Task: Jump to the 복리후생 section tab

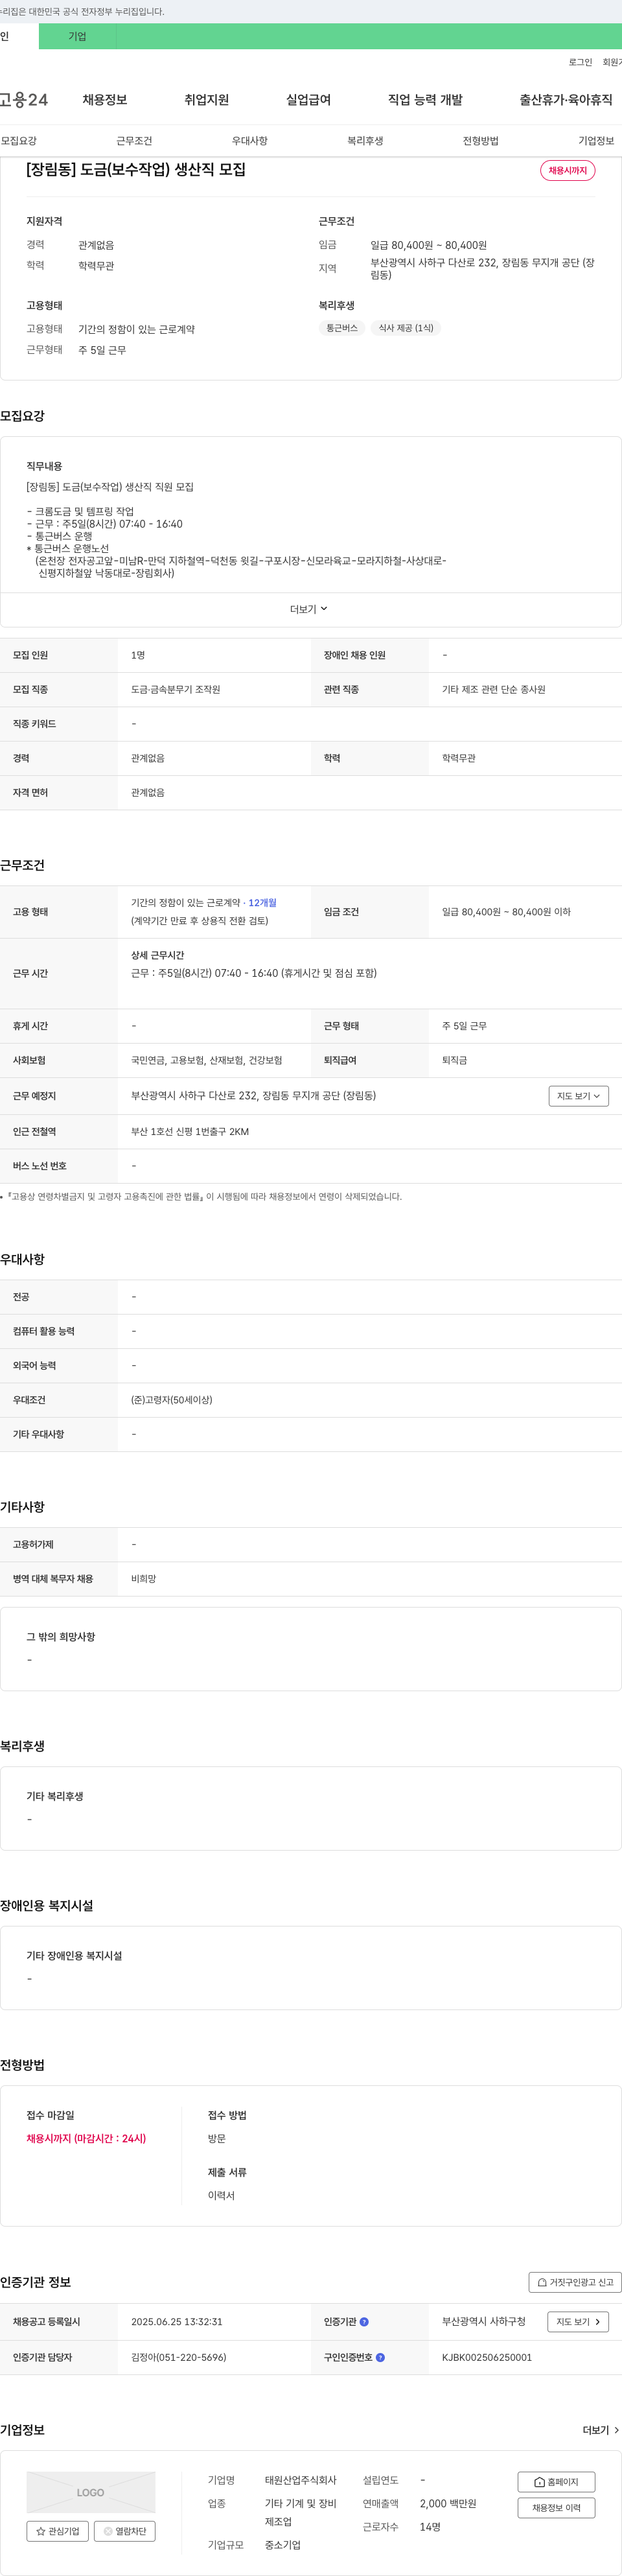Action: point(365,141)
